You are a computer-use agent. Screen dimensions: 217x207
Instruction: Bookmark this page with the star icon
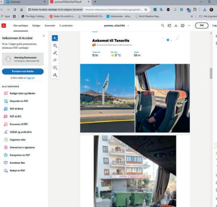(146, 10)
